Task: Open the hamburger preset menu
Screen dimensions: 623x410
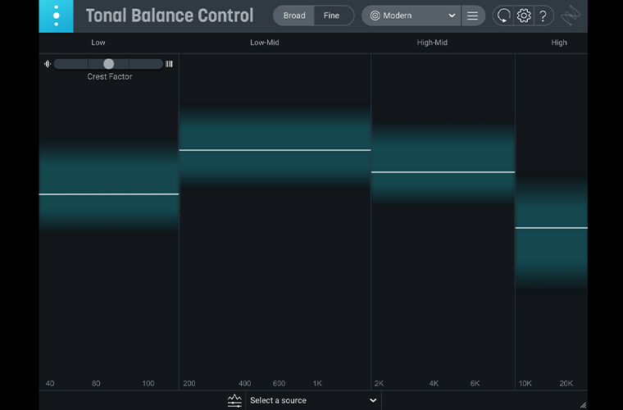Action: pyautogui.click(x=472, y=16)
